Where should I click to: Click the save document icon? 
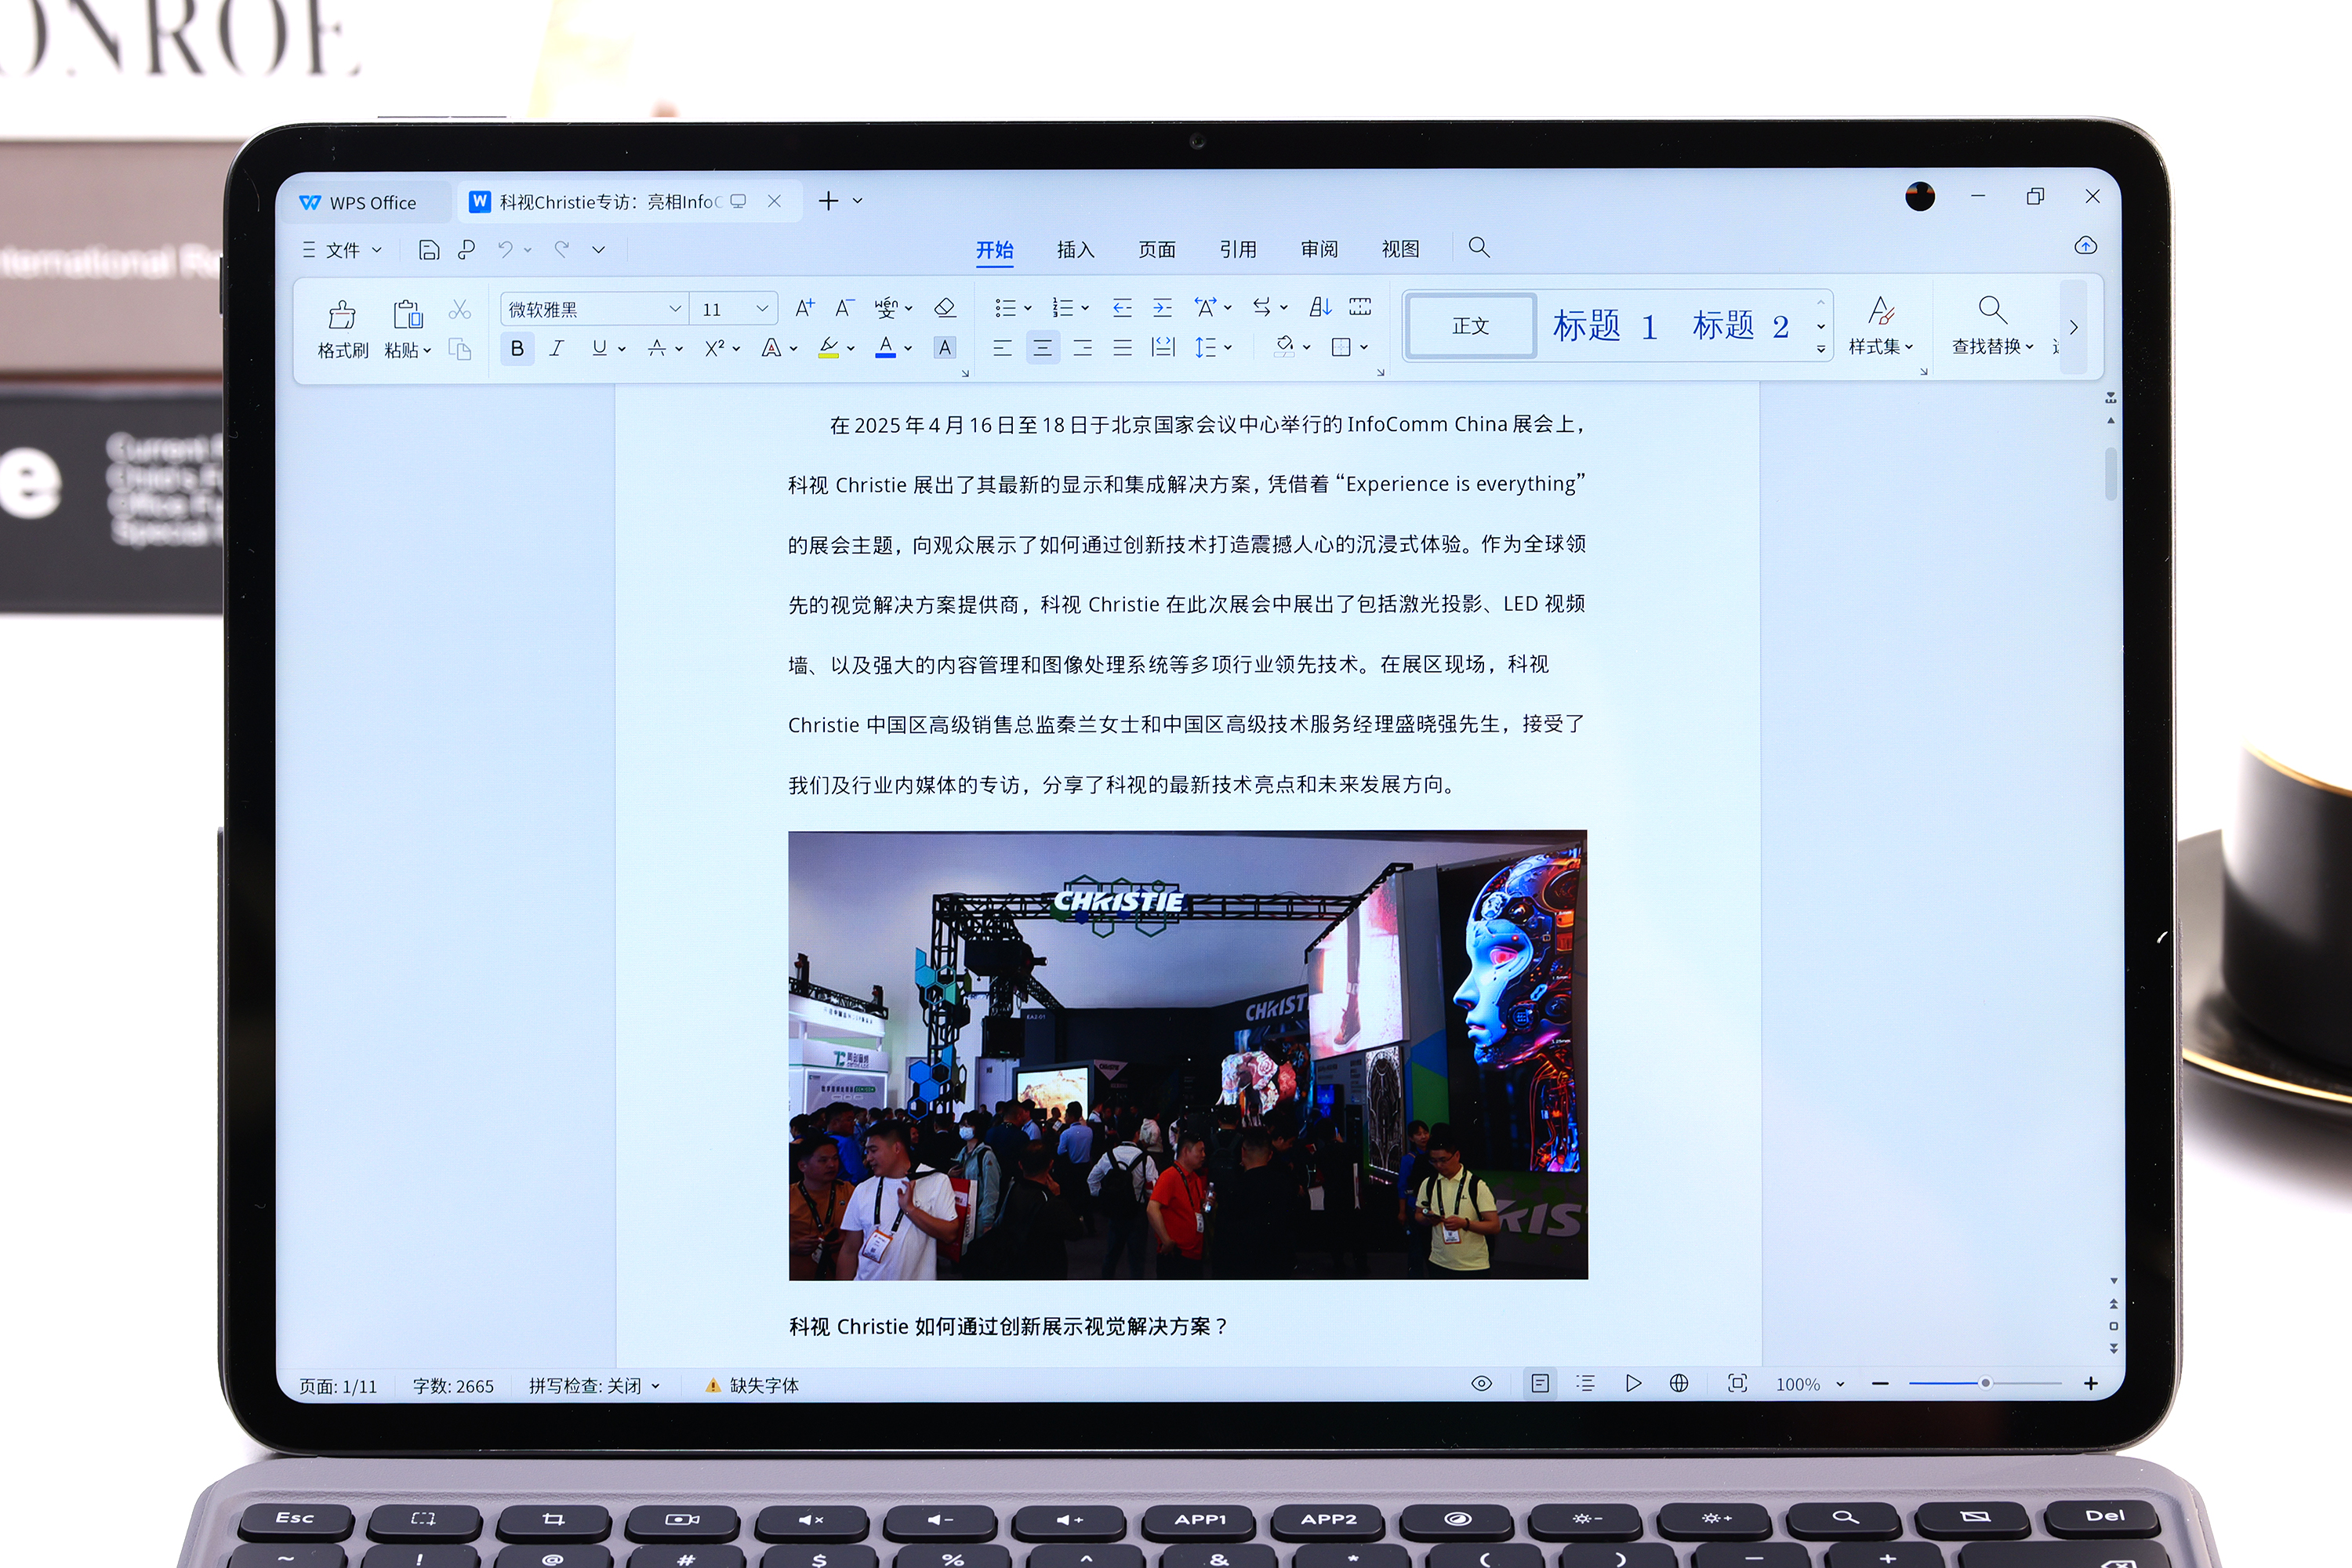coord(429,250)
